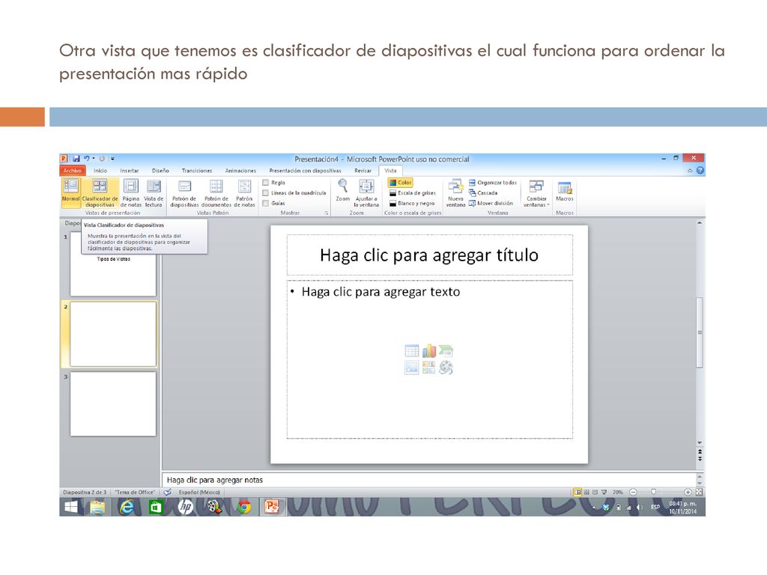
Task: Open the Animaciones tab
Action: coord(240,171)
